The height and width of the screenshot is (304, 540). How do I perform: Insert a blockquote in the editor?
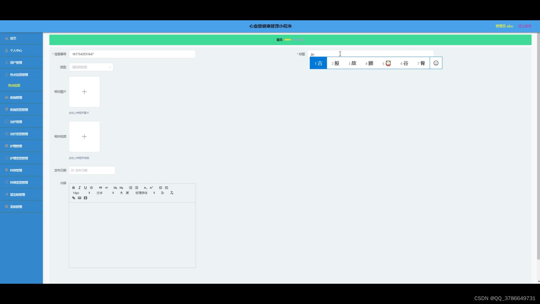pyautogui.click(x=100, y=188)
